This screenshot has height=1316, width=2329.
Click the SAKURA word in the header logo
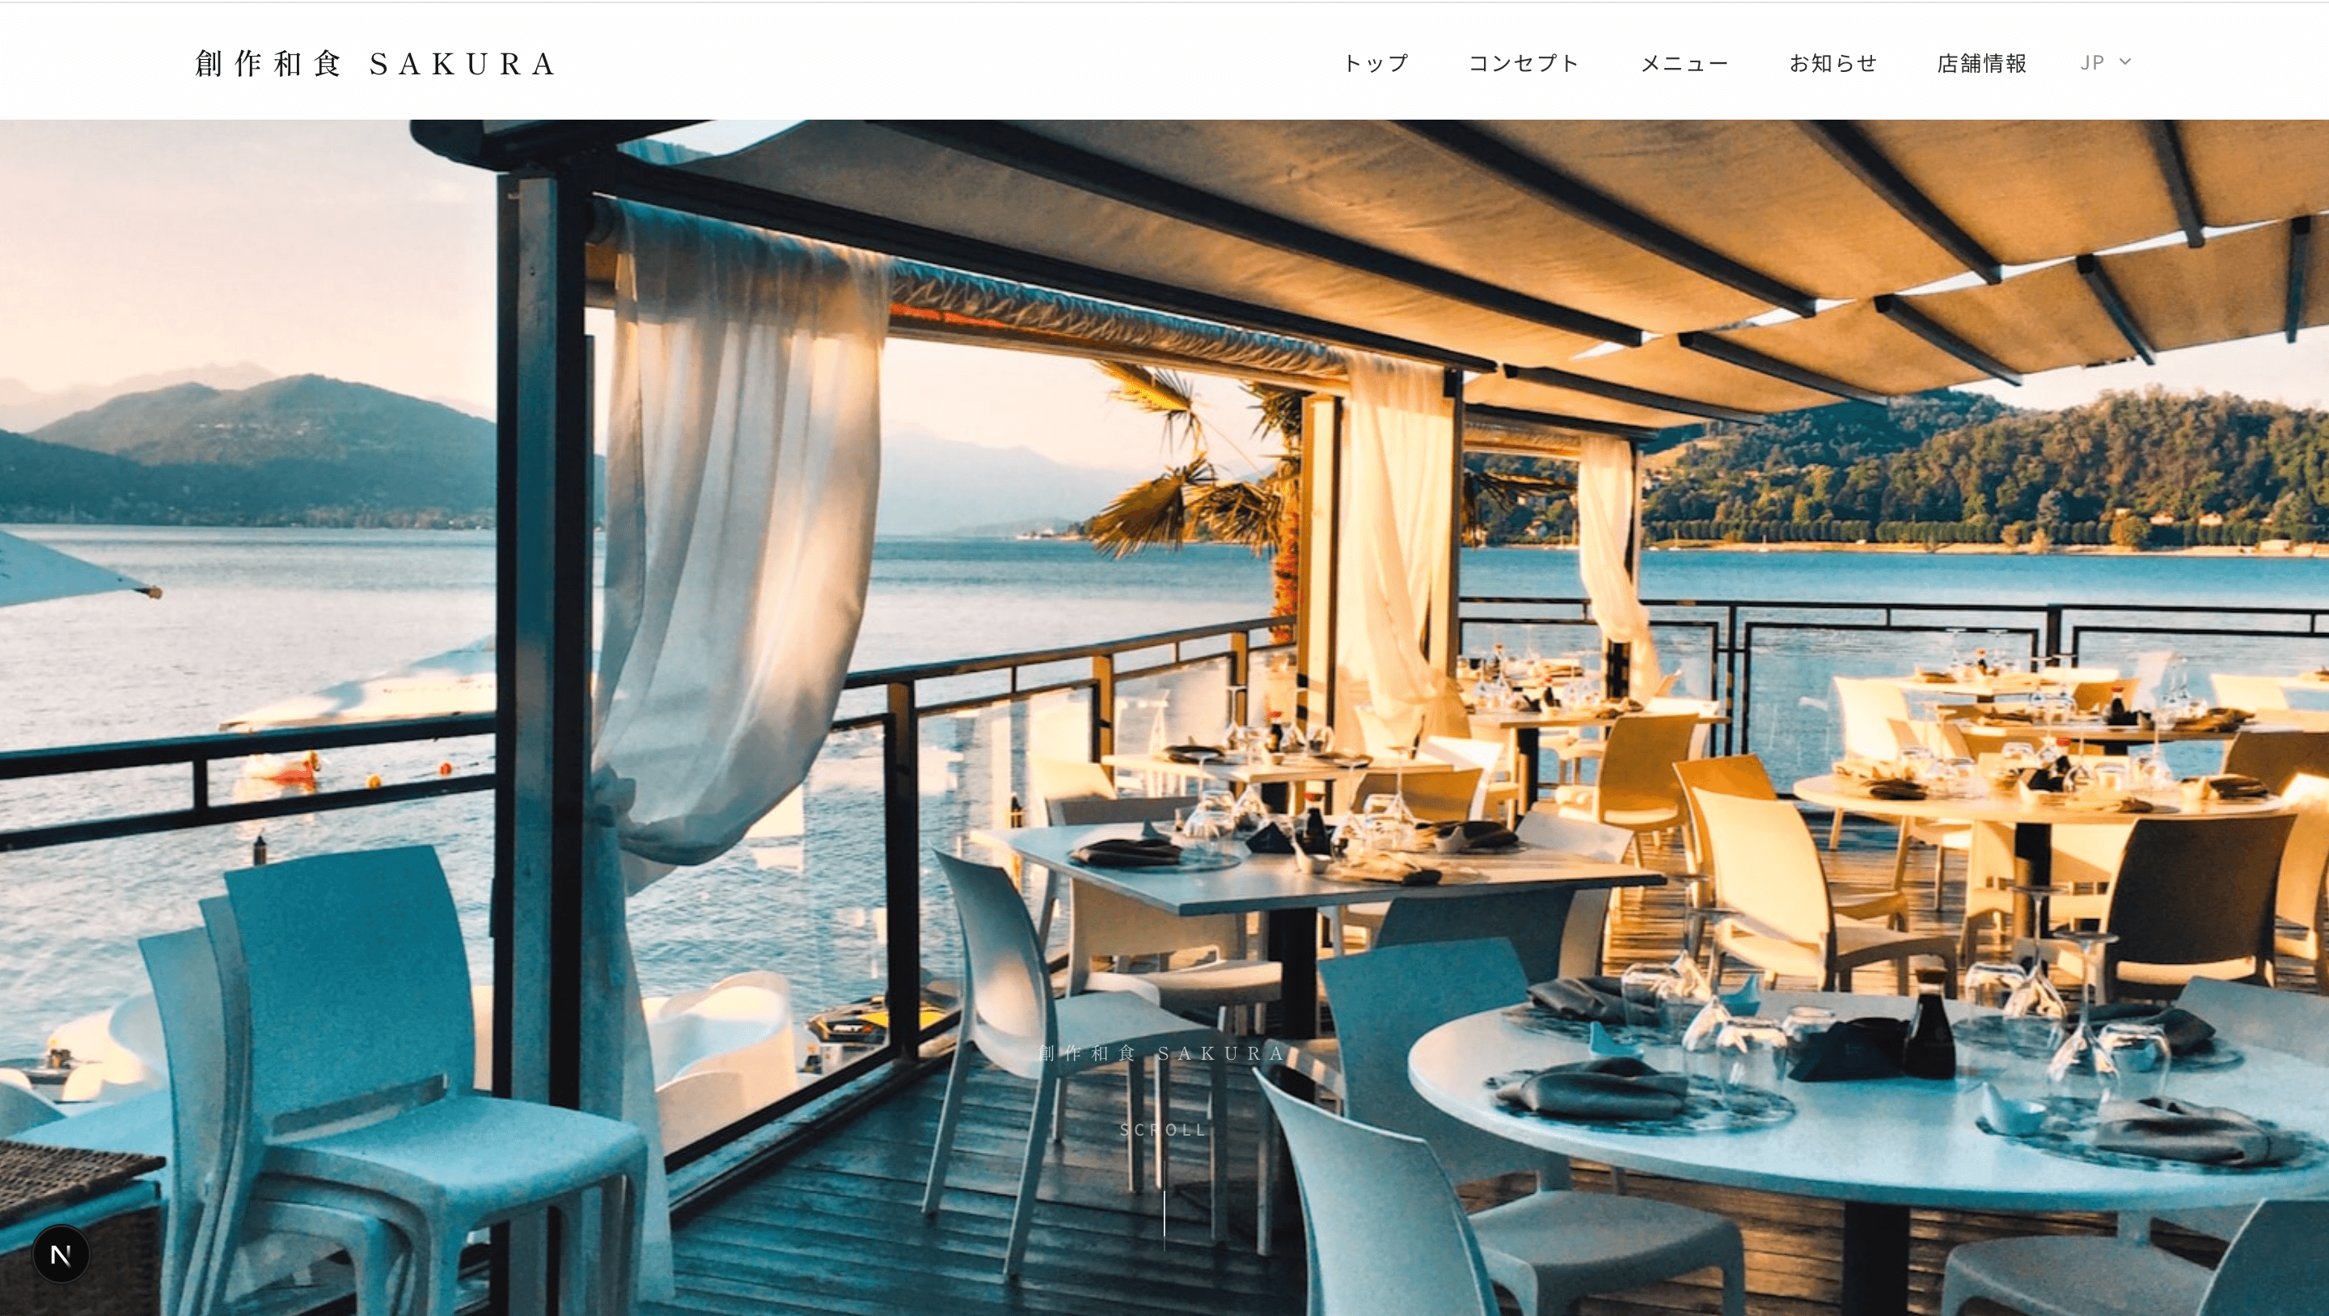coord(464,64)
